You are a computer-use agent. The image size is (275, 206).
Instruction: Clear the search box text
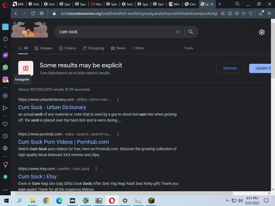(x=178, y=32)
